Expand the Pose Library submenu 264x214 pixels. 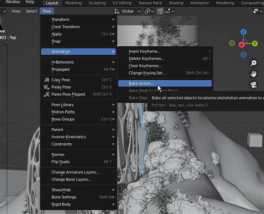click(x=79, y=105)
